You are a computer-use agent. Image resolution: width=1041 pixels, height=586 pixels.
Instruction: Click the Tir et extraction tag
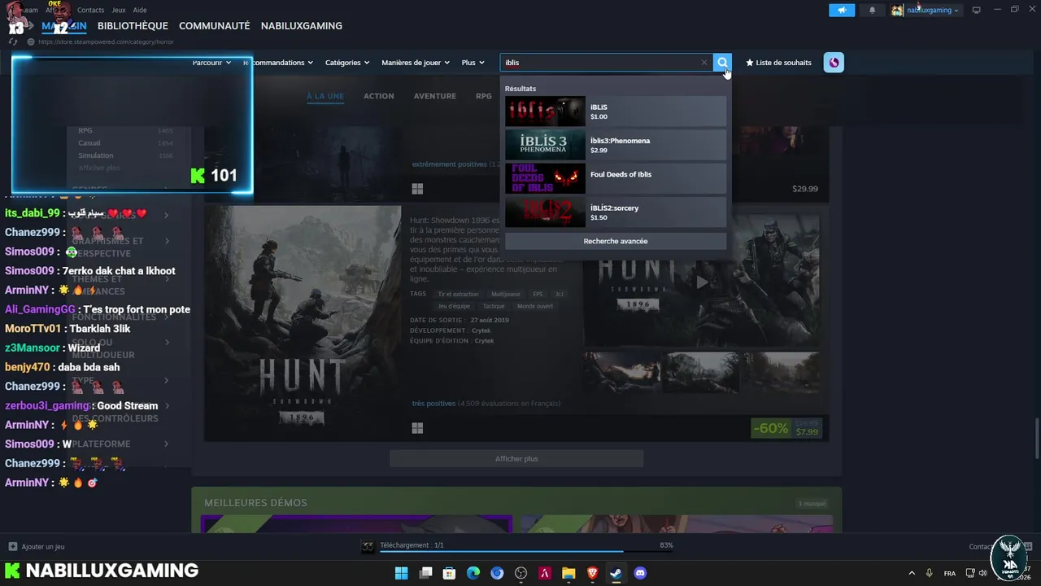[x=458, y=294]
